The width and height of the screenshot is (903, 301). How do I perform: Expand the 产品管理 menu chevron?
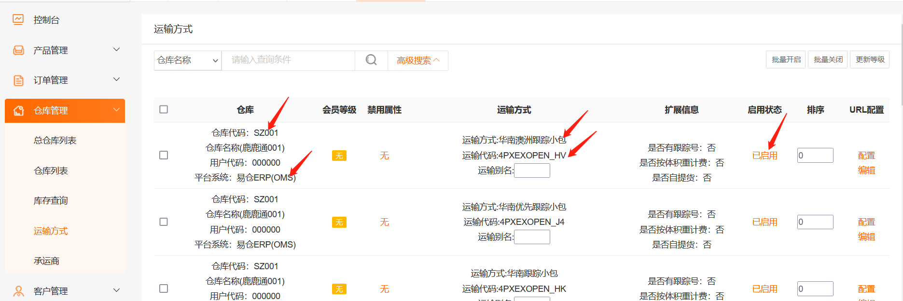point(116,50)
